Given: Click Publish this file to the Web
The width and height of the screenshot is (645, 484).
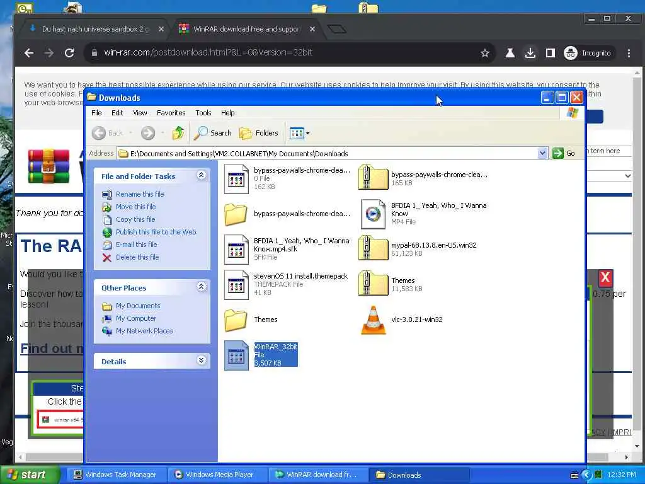Looking at the screenshot, I should click(156, 232).
